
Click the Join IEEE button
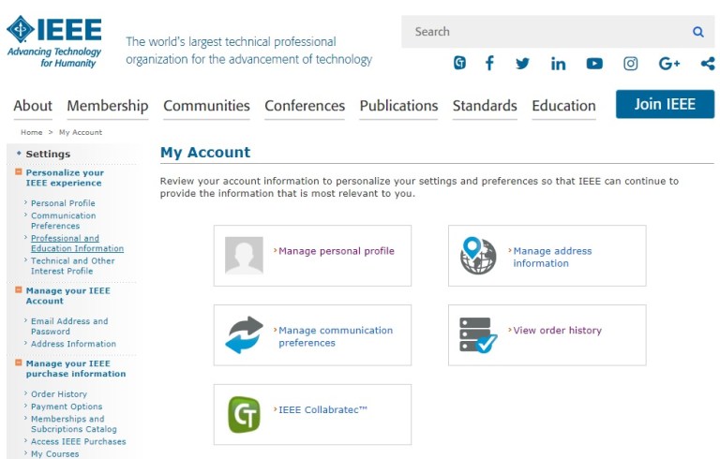(x=665, y=104)
